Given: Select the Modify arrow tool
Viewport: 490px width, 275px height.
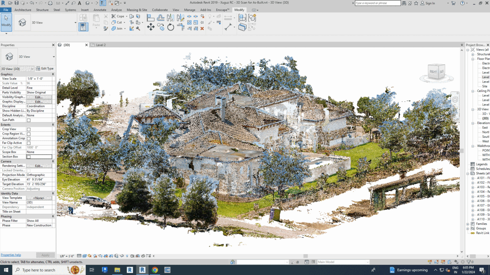Looking at the screenshot, I should tap(6, 21).
